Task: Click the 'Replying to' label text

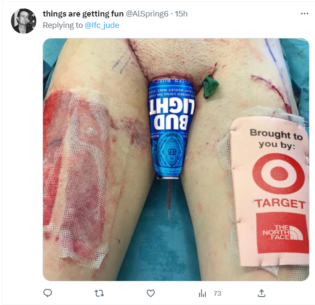Action: (63, 25)
